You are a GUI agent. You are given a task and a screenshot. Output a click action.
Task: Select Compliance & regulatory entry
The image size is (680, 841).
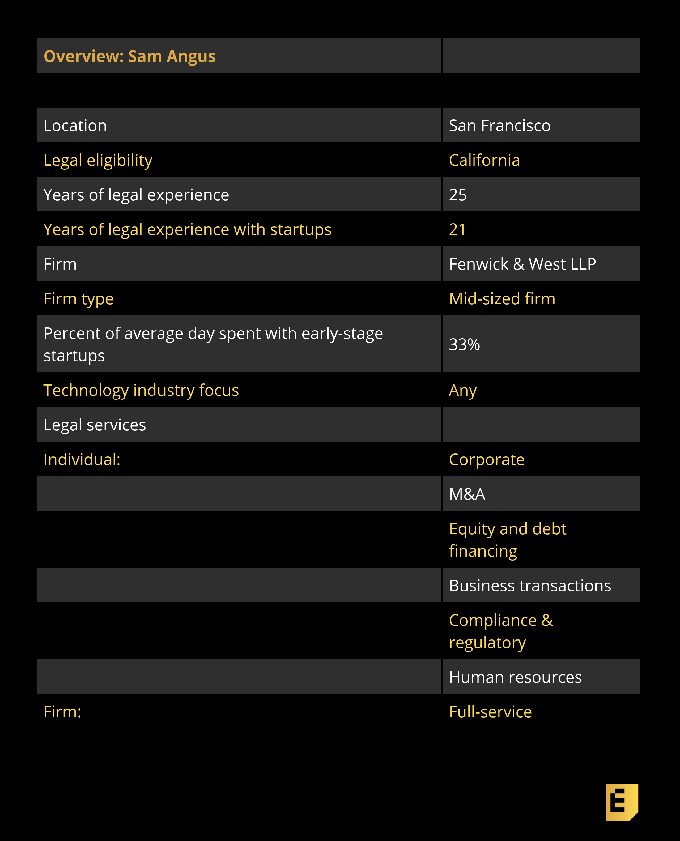[x=500, y=631]
